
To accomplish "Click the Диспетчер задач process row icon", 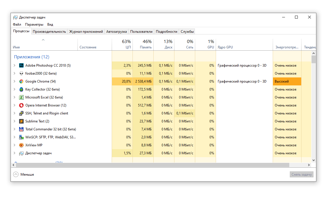I will (x=21, y=153).
